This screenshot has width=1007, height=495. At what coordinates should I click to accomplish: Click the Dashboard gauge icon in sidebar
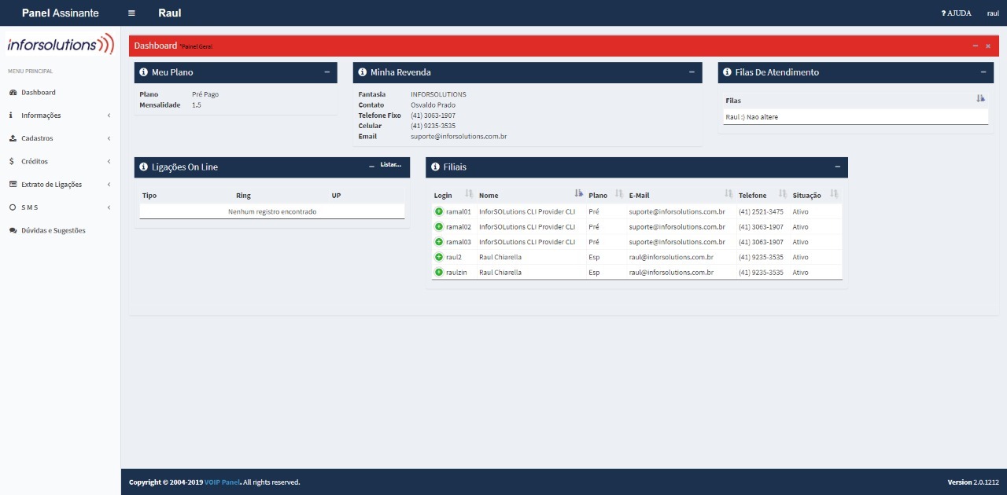pos(13,93)
